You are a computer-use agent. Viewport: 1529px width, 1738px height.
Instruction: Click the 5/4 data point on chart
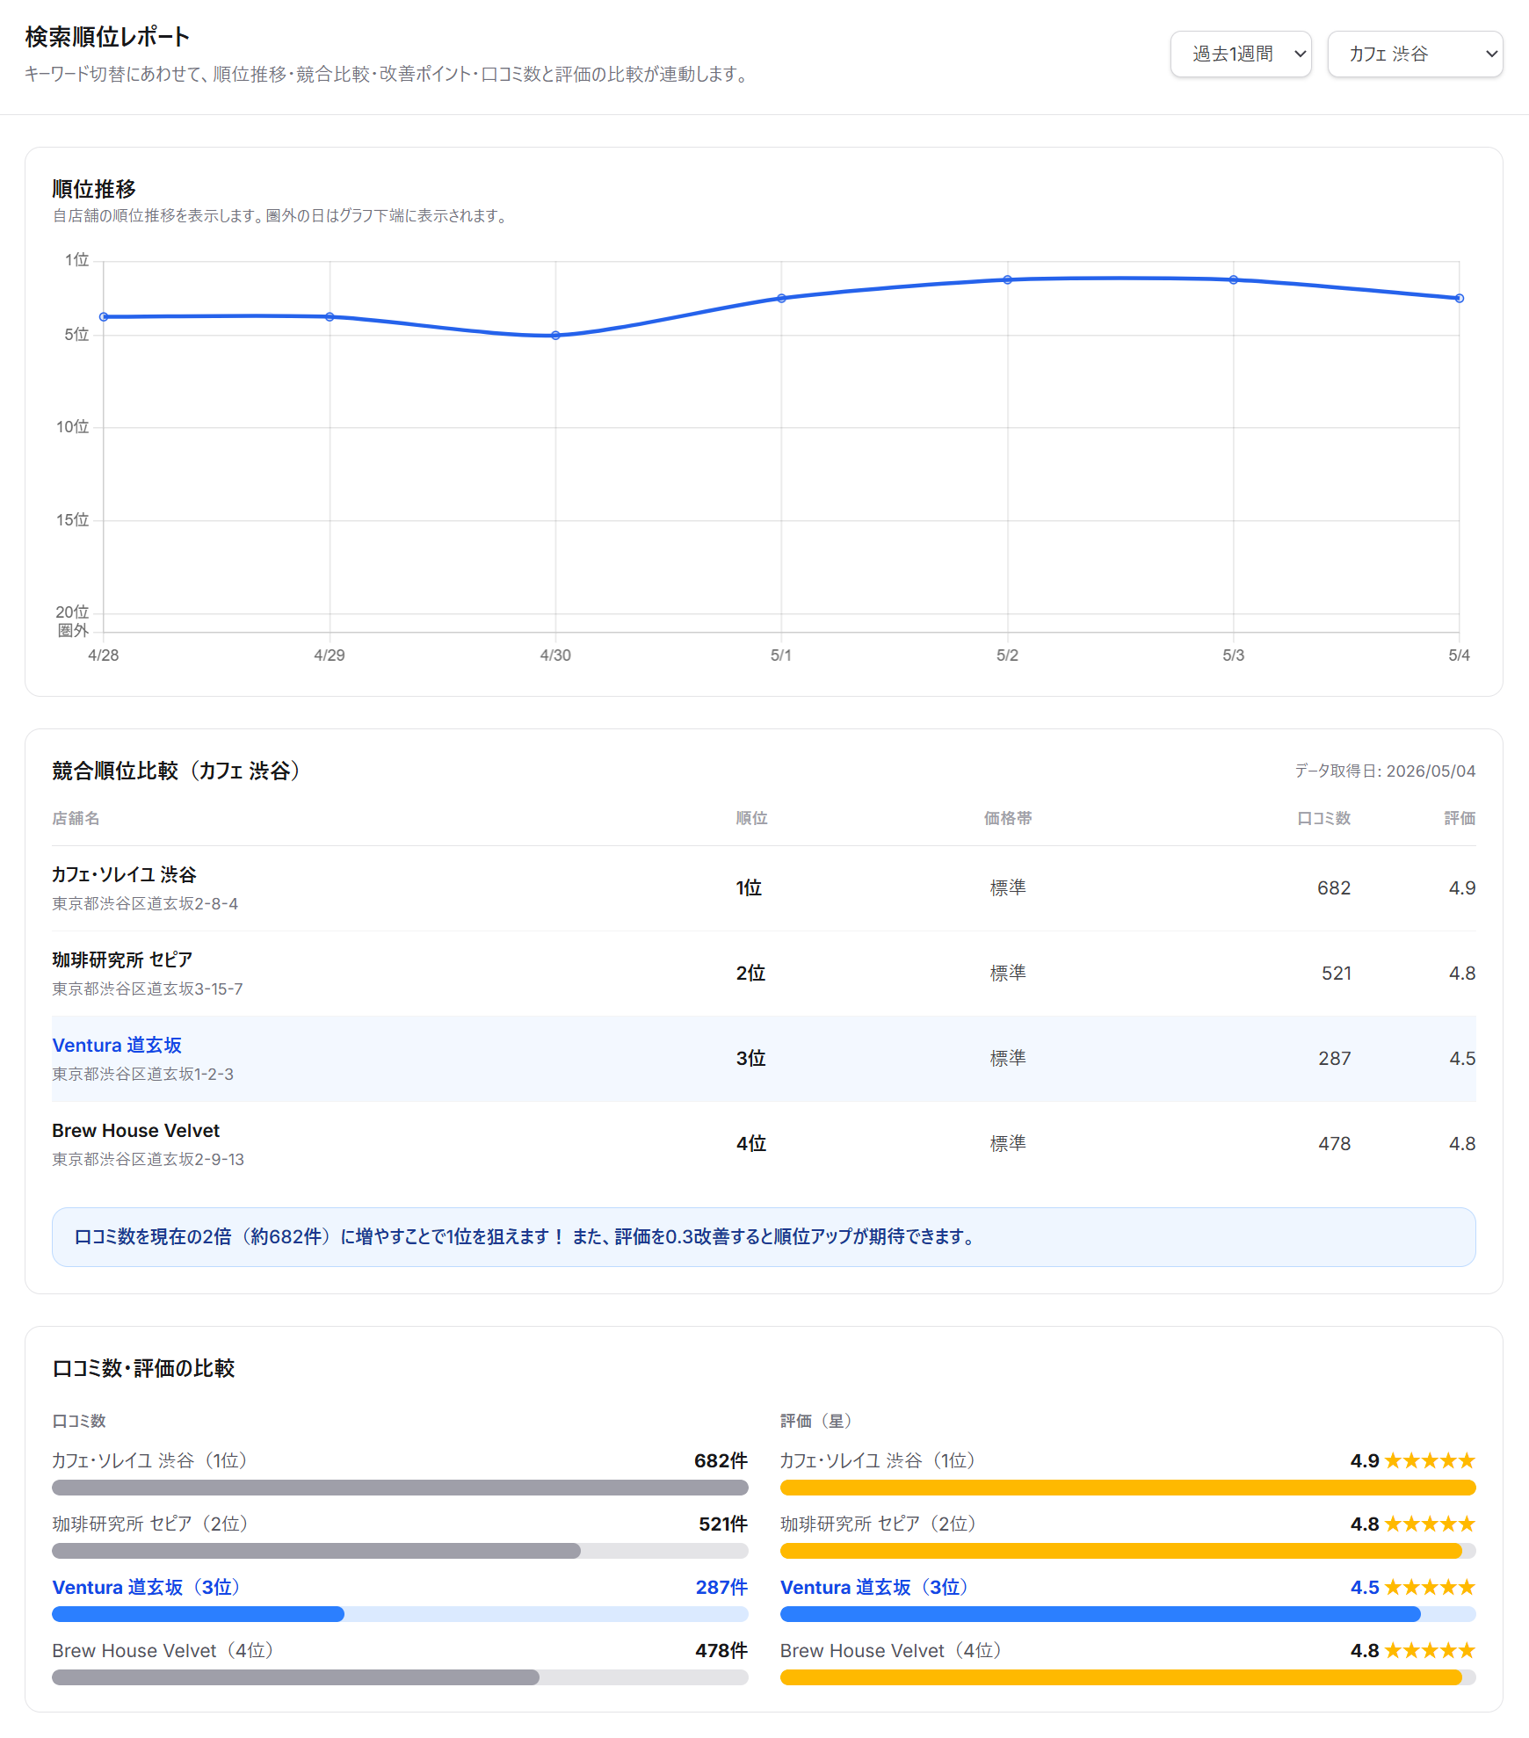click(x=1460, y=299)
